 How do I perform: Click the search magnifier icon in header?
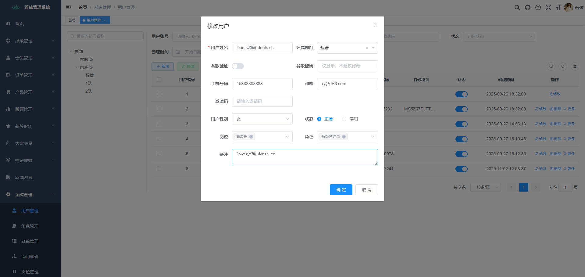point(517,8)
